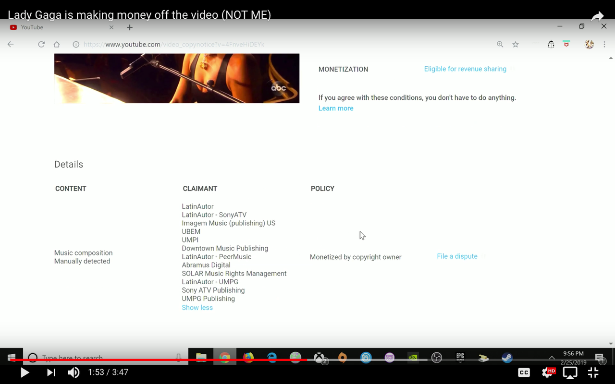Exit full screen mode
The width and height of the screenshot is (615, 384).
click(593, 372)
